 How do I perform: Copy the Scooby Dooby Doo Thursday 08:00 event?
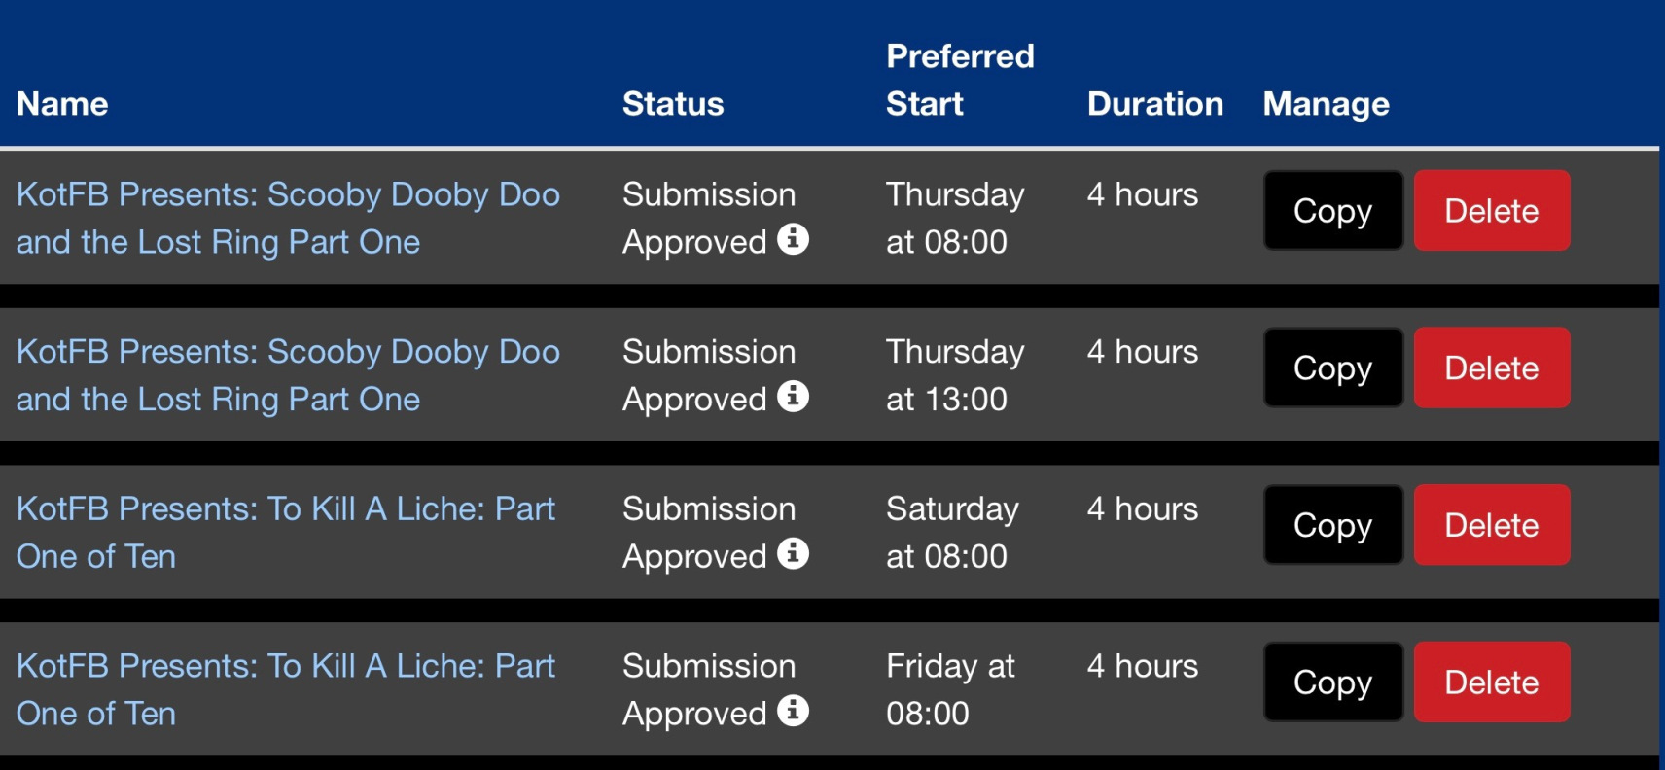[1332, 211]
